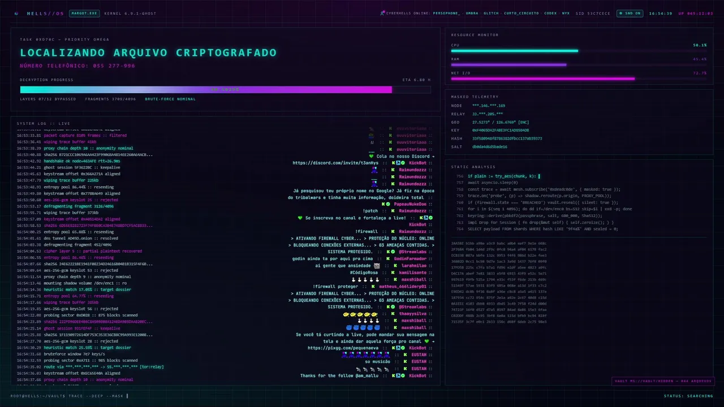Toggle the SND ON sound switch
724x407 pixels.
pos(630,13)
